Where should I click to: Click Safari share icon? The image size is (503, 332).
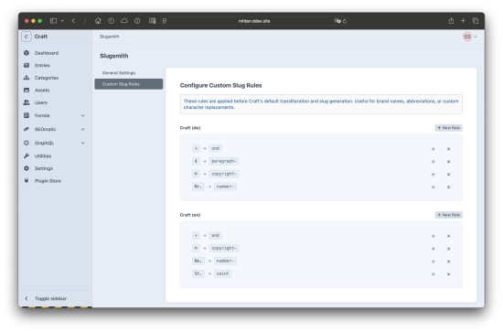pos(451,21)
